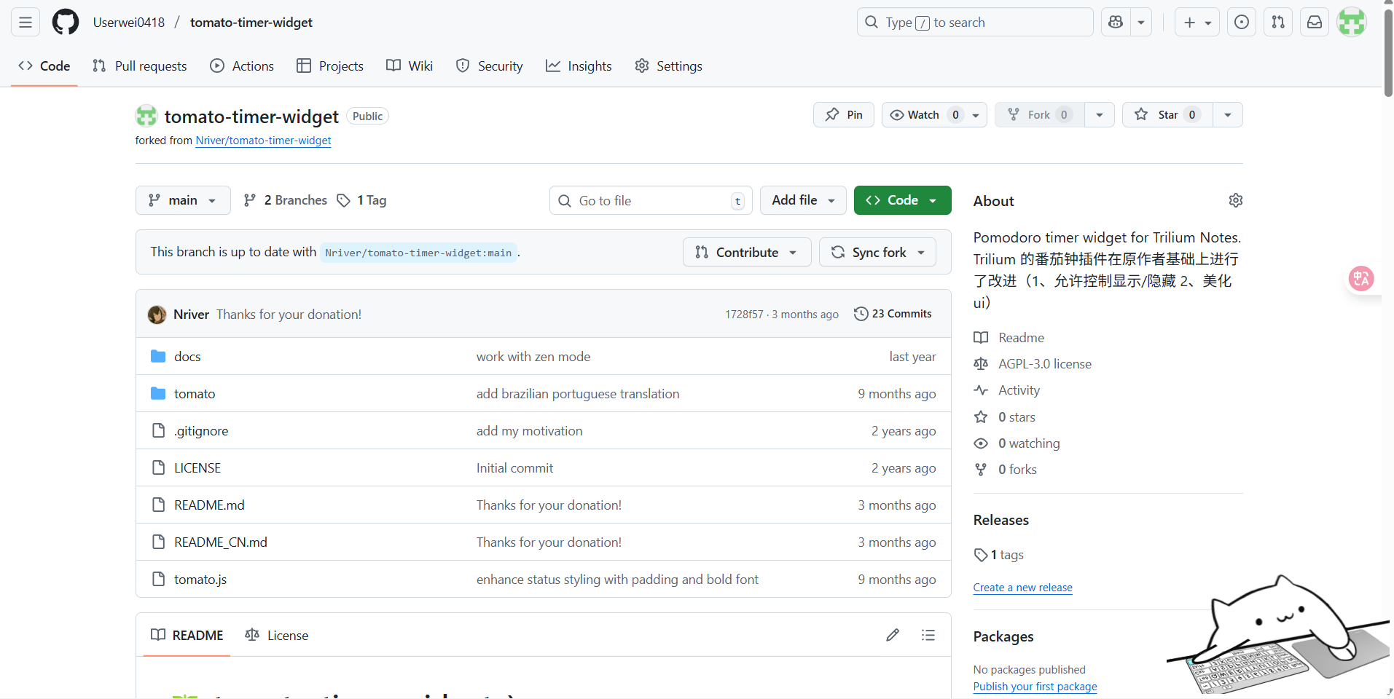The width and height of the screenshot is (1394, 699).
Task: Fork the repository with Fork button
Action: pyautogui.click(x=1040, y=115)
